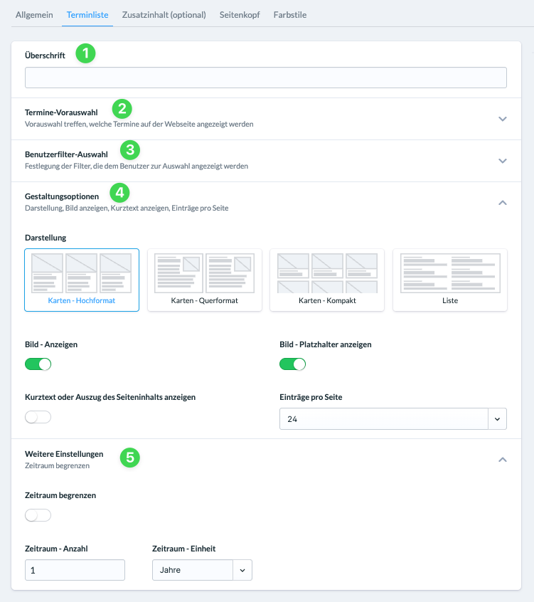The width and height of the screenshot is (534, 602).
Task: Click the green badge number 1
Action: 85,53
